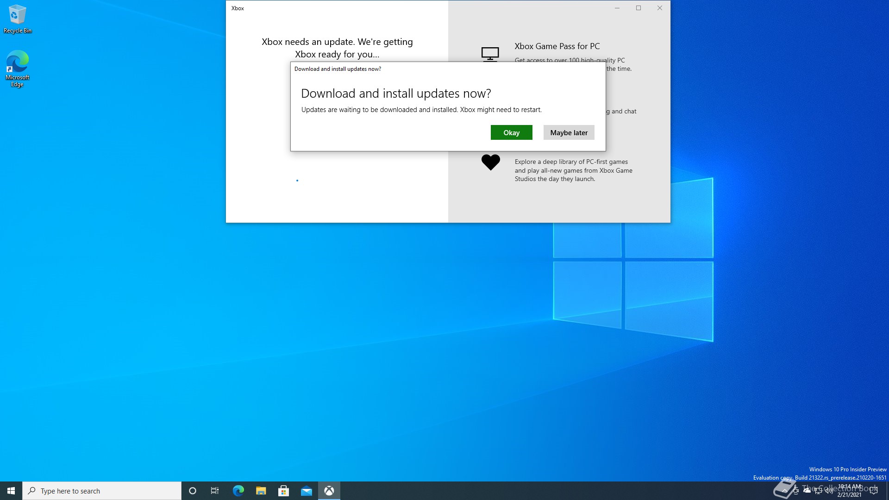Click the Show desktop sliver on the taskbar
Viewport: 889px width, 500px height.
pos(887,491)
